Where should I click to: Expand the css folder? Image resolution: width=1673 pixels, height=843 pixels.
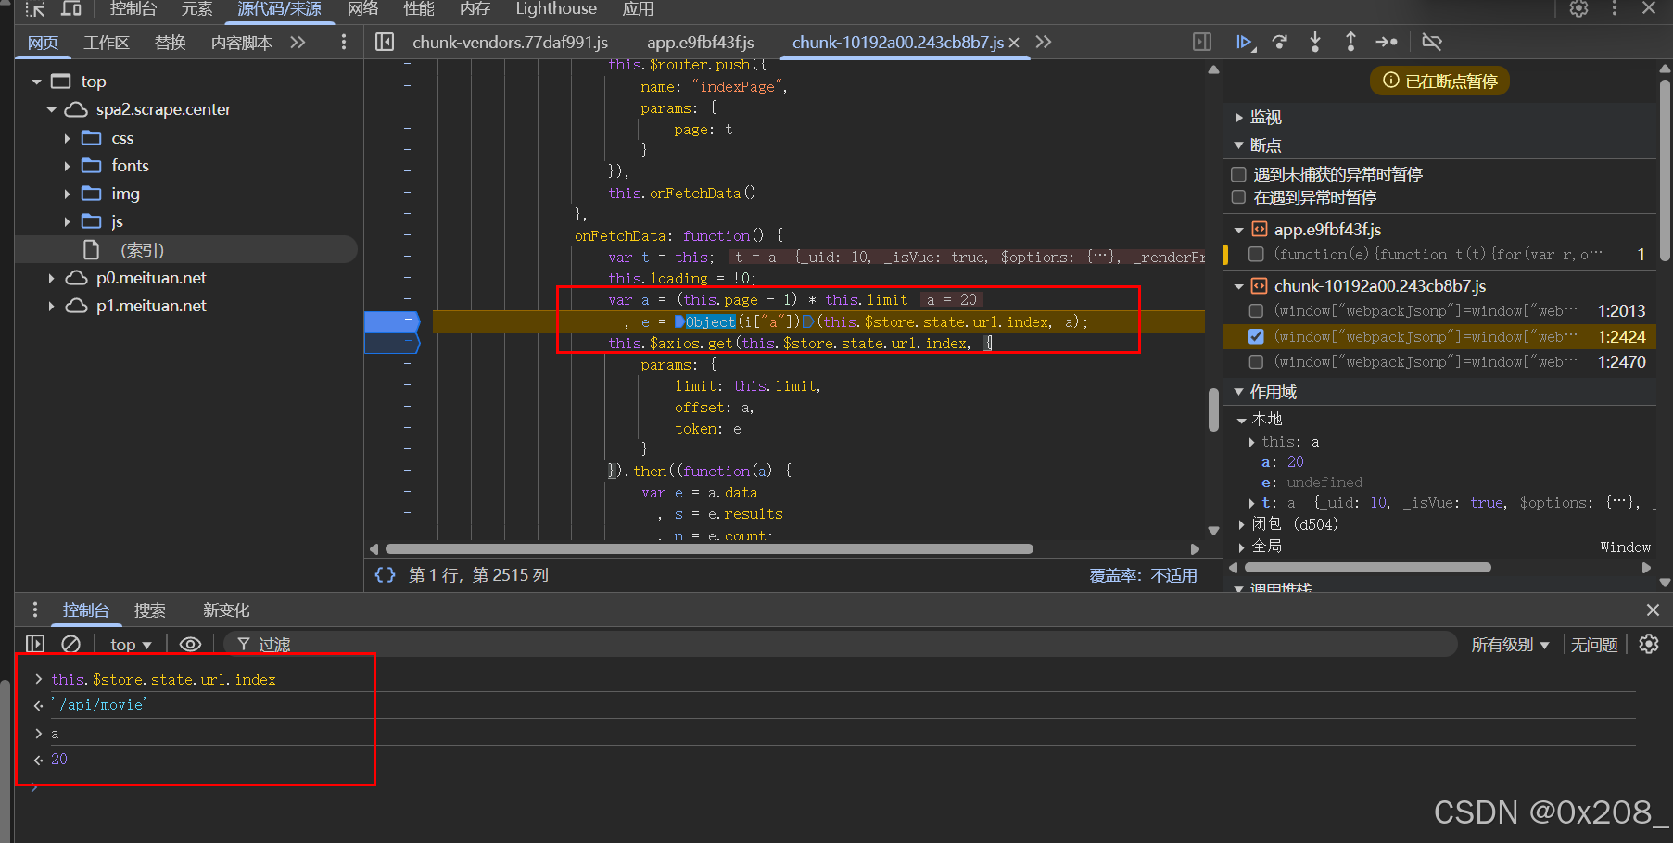[67, 138]
